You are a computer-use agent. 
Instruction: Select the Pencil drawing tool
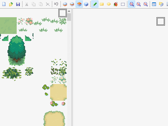pyautogui.click(x=95, y=4)
